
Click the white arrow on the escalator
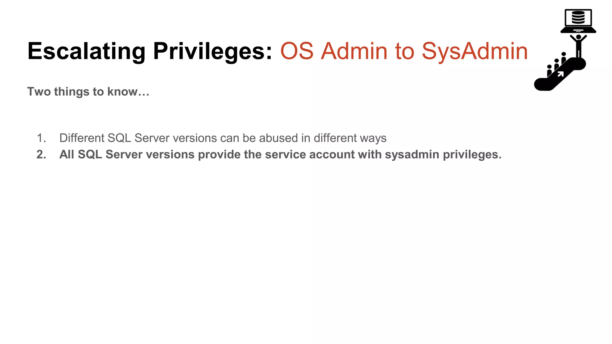(560, 74)
